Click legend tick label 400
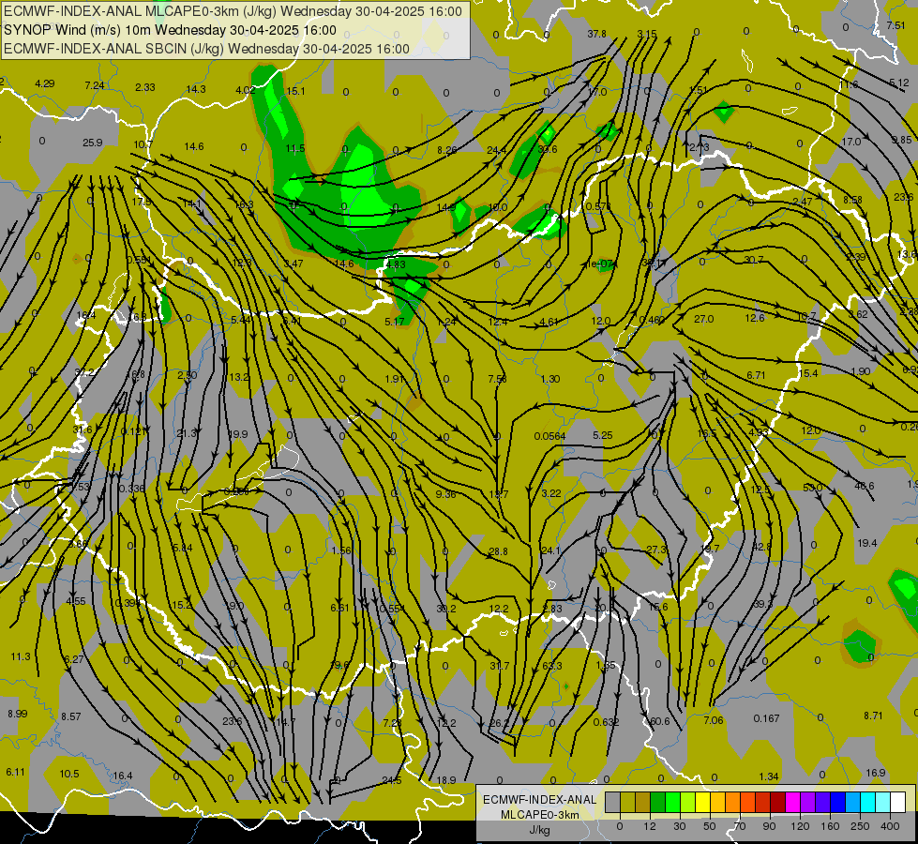Screen dimensions: 918x844 coord(890,826)
